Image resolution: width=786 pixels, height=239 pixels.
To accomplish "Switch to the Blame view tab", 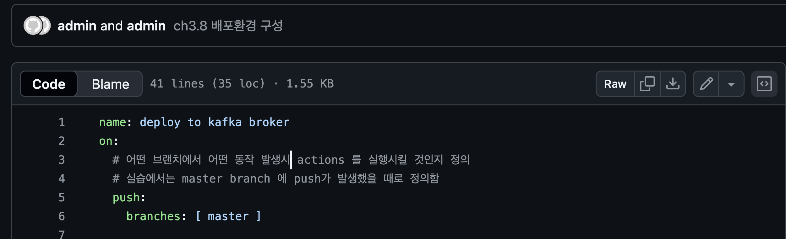I will pyautogui.click(x=110, y=84).
